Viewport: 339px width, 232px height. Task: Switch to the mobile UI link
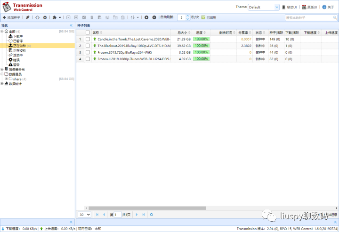pos(290,7)
